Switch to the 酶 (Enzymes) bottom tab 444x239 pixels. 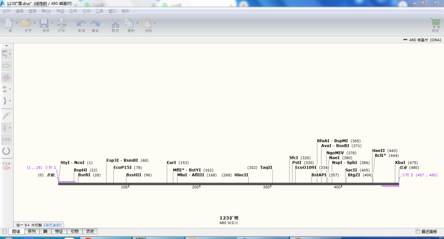point(45,231)
